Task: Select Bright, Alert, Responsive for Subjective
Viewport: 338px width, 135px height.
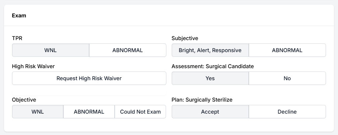Action: point(210,50)
